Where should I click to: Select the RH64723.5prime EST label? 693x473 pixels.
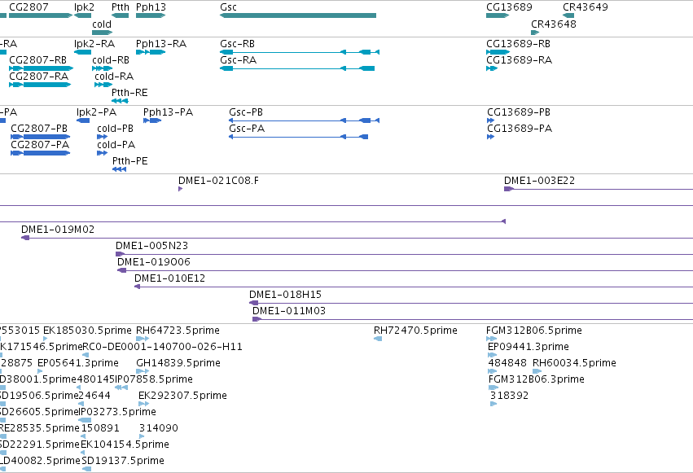[178, 331]
